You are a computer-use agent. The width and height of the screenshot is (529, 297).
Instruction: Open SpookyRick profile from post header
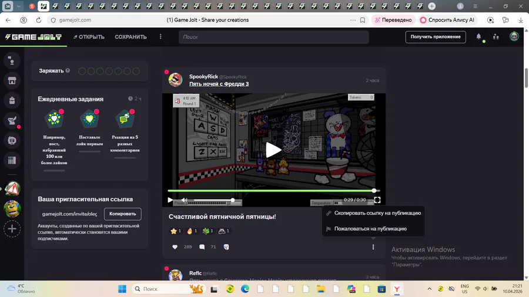[203, 76]
